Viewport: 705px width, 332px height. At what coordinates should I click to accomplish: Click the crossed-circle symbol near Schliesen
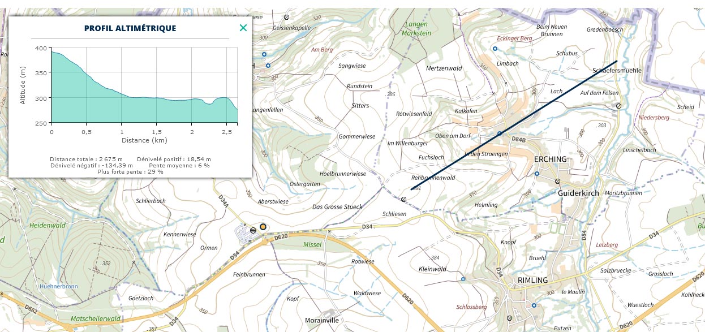tap(403, 200)
